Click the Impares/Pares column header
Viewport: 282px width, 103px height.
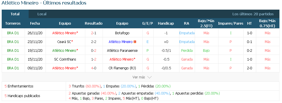(x=231, y=23)
